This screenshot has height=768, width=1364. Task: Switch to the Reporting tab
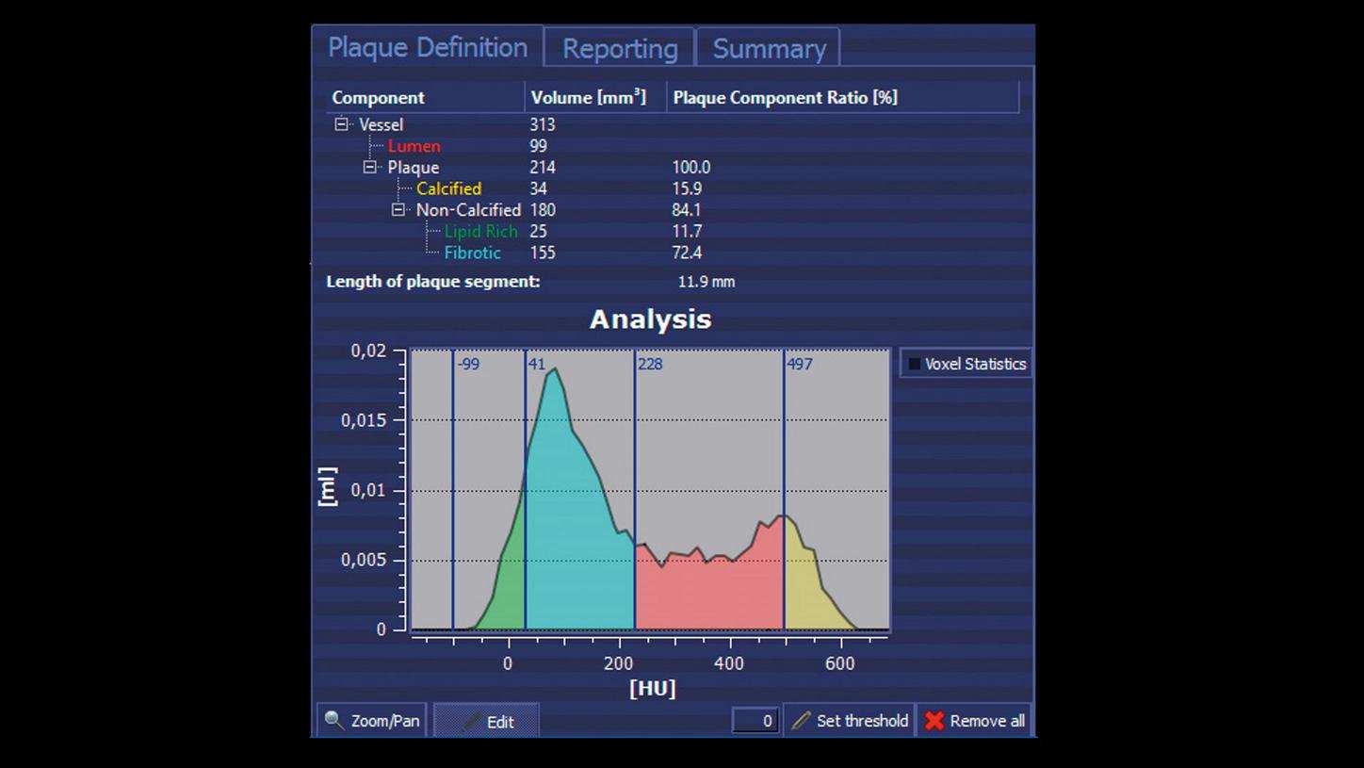[x=619, y=49]
